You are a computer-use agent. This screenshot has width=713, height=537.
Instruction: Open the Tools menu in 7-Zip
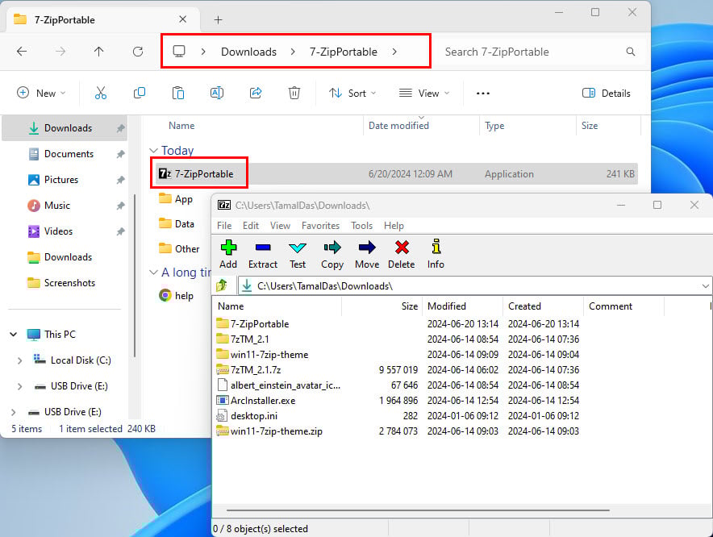361,226
